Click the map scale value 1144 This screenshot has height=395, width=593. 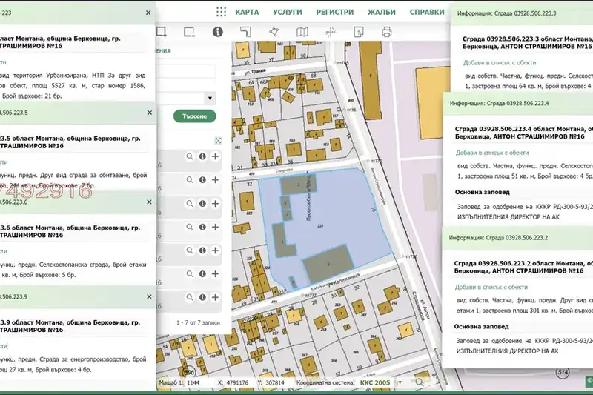(x=193, y=382)
